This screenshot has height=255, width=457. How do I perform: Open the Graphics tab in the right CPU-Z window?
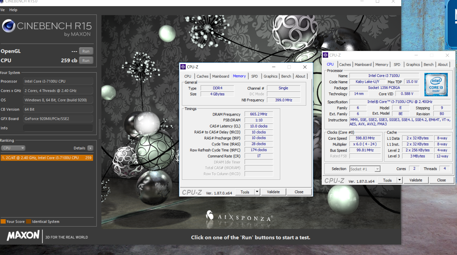[413, 65]
